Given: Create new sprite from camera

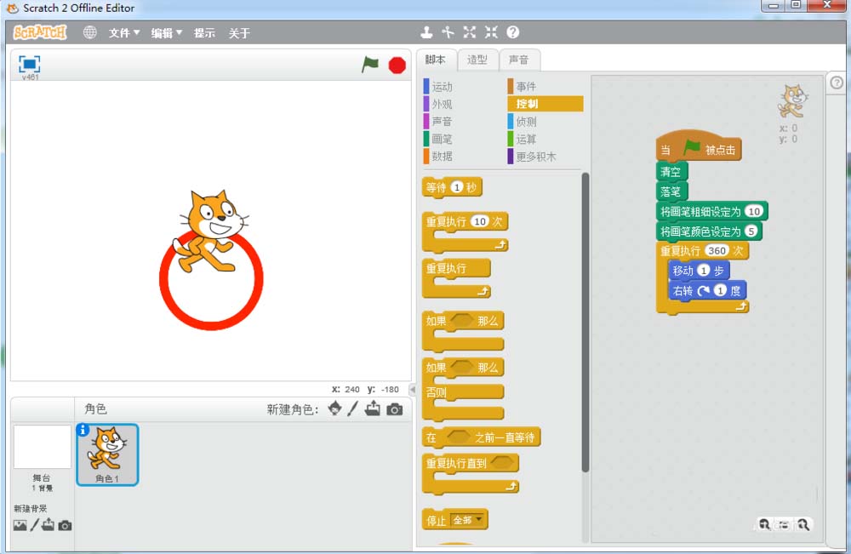Looking at the screenshot, I should [x=395, y=409].
